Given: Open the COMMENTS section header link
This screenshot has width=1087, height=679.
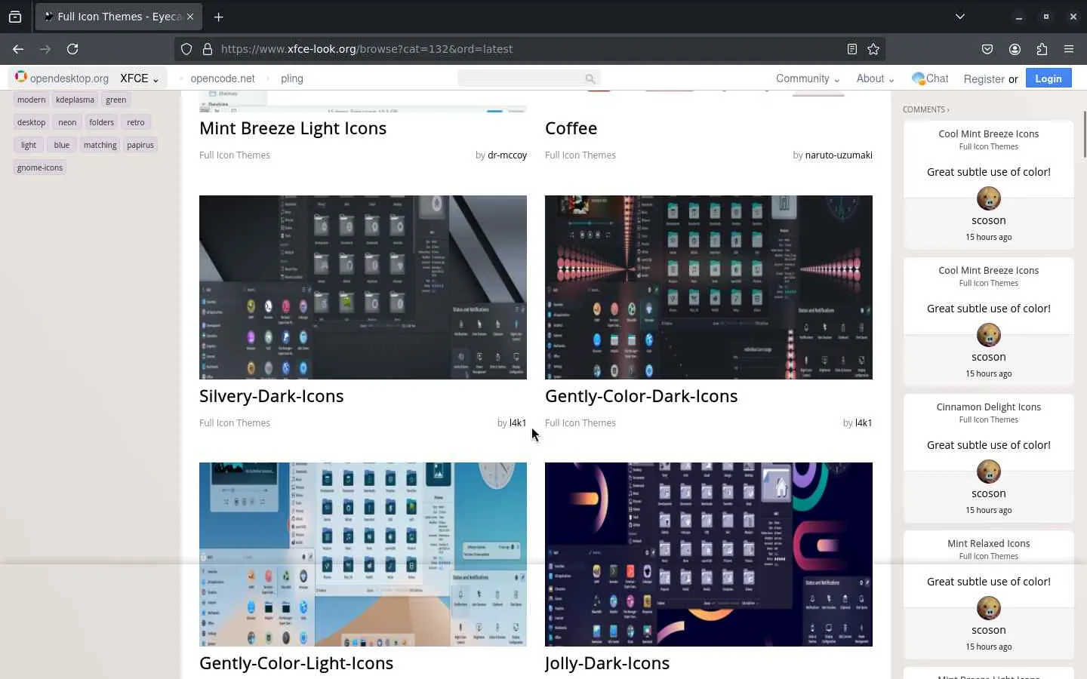Looking at the screenshot, I should pyautogui.click(x=925, y=109).
